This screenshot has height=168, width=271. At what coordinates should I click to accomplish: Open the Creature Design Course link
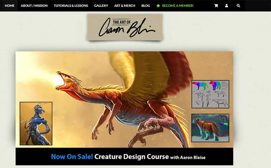(x=132, y=157)
